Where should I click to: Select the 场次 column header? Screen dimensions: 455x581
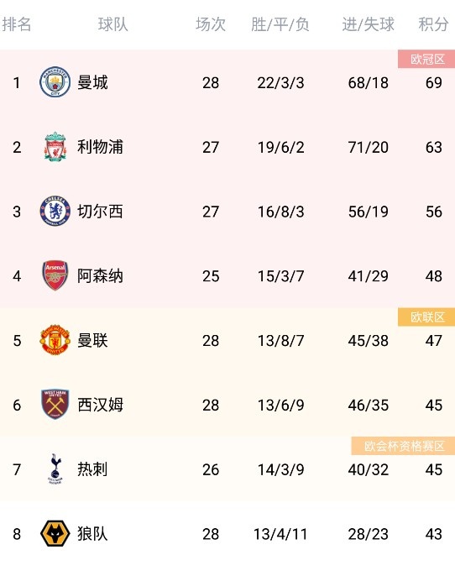[x=211, y=24]
